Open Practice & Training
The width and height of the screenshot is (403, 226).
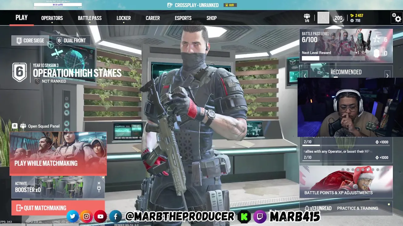point(357,208)
